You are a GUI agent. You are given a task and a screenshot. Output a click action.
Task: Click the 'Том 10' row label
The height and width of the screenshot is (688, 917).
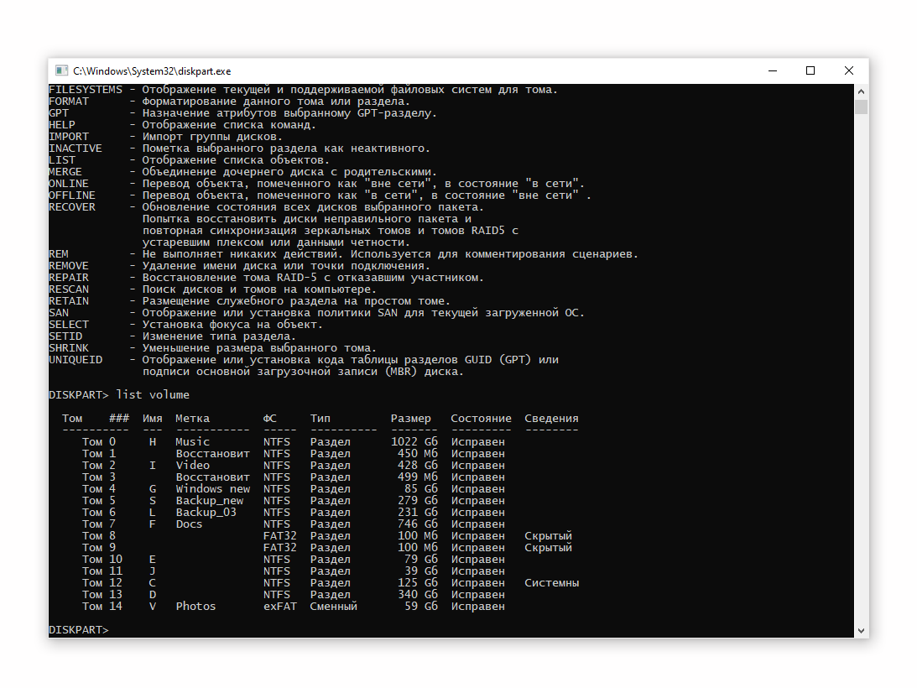102,560
